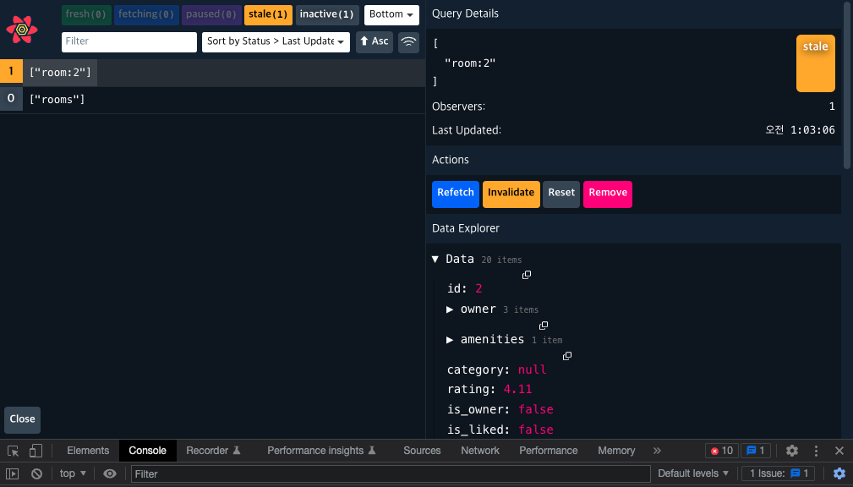The image size is (853, 487).
Task: Clear the console
Action: point(36,474)
